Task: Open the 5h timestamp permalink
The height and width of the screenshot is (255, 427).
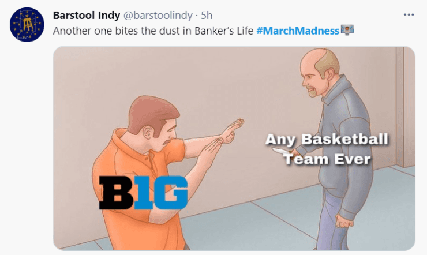Action: click(207, 15)
